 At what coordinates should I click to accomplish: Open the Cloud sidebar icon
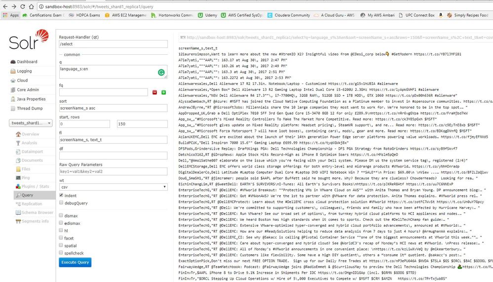pyautogui.click(x=13, y=81)
